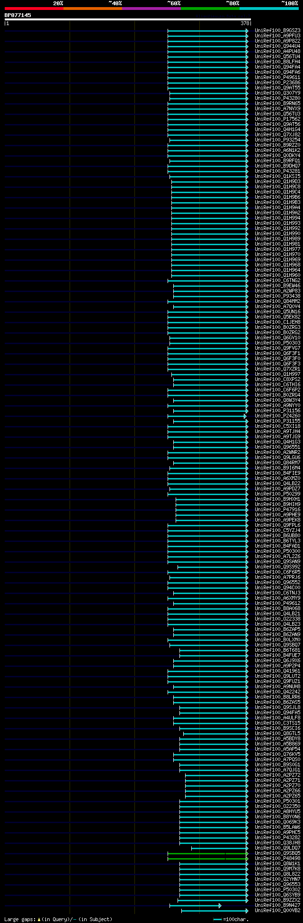This screenshot has width=303, height=923.
Task: Open hit UniRef100_Q1H994
Action: (x=277, y=218)
